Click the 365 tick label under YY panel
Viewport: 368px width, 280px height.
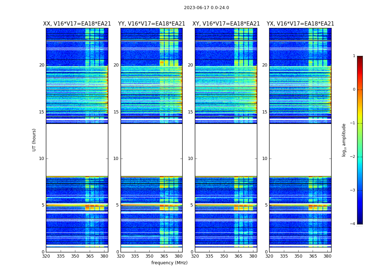164,256
